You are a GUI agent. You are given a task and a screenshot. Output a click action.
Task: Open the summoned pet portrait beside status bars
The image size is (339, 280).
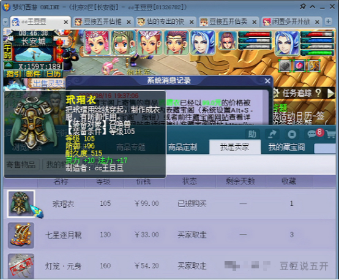(x=228, y=40)
